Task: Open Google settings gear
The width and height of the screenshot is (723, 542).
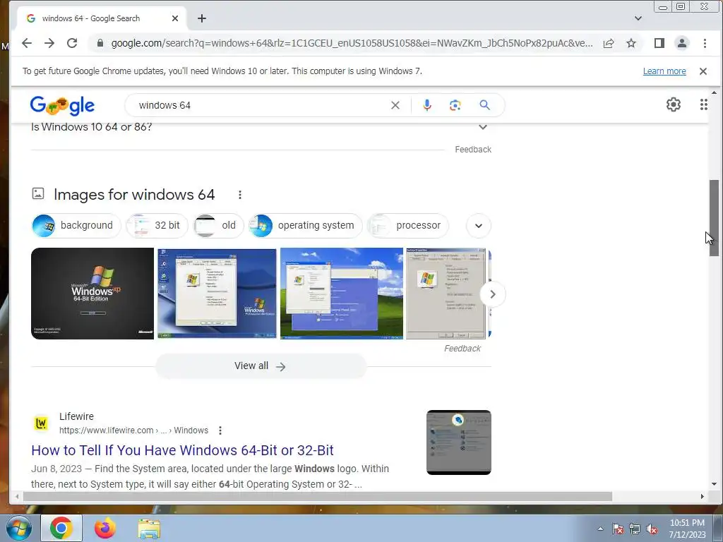Action: tap(673, 104)
